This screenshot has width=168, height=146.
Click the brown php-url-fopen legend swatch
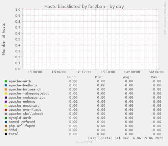[x=6, y=126]
